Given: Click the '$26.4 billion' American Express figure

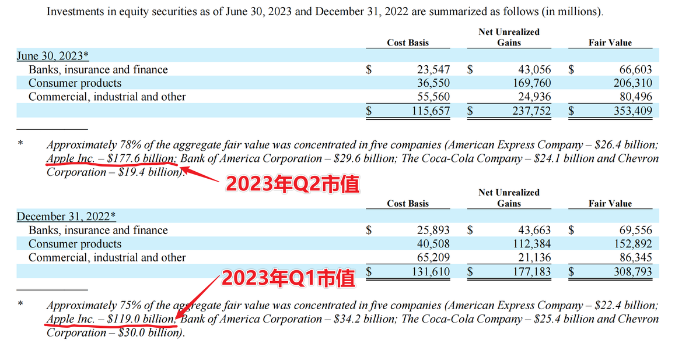Looking at the screenshot, I should tap(626, 145).
